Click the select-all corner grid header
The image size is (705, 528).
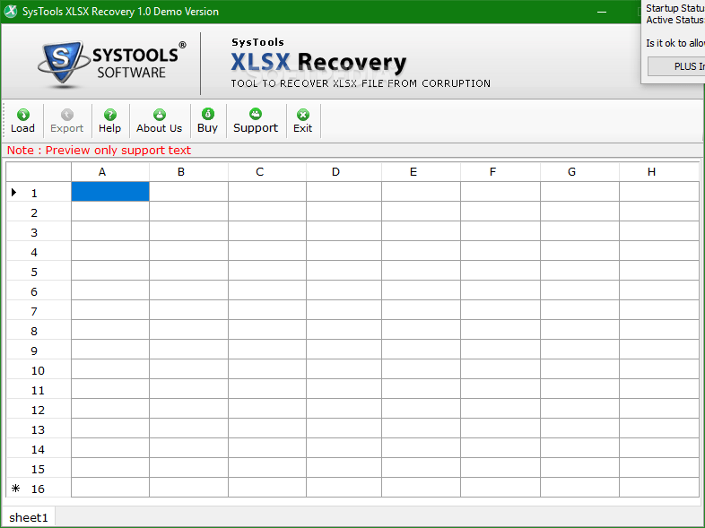[x=39, y=171]
